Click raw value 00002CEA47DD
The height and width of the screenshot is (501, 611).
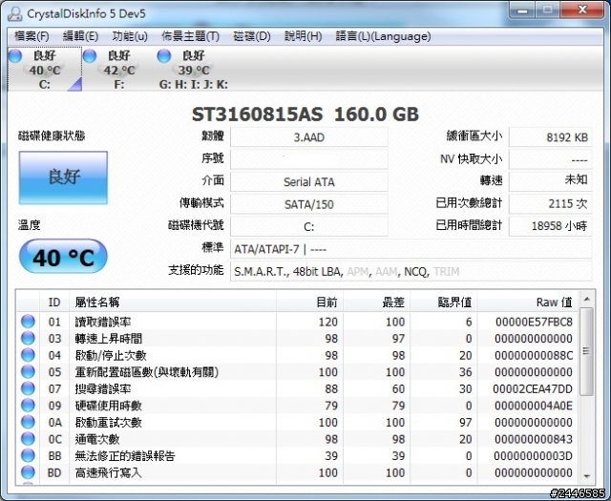533,388
